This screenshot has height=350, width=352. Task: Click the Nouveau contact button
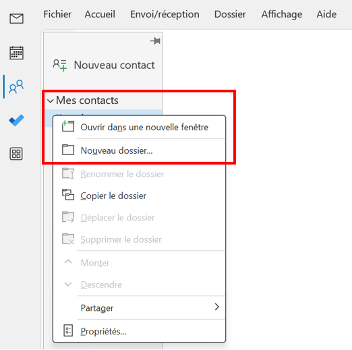pos(103,65)
